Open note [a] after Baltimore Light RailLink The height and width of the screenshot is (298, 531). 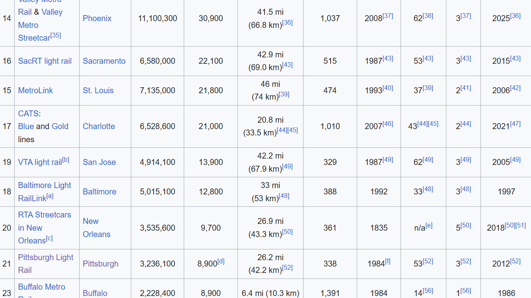tap(50, 196)
